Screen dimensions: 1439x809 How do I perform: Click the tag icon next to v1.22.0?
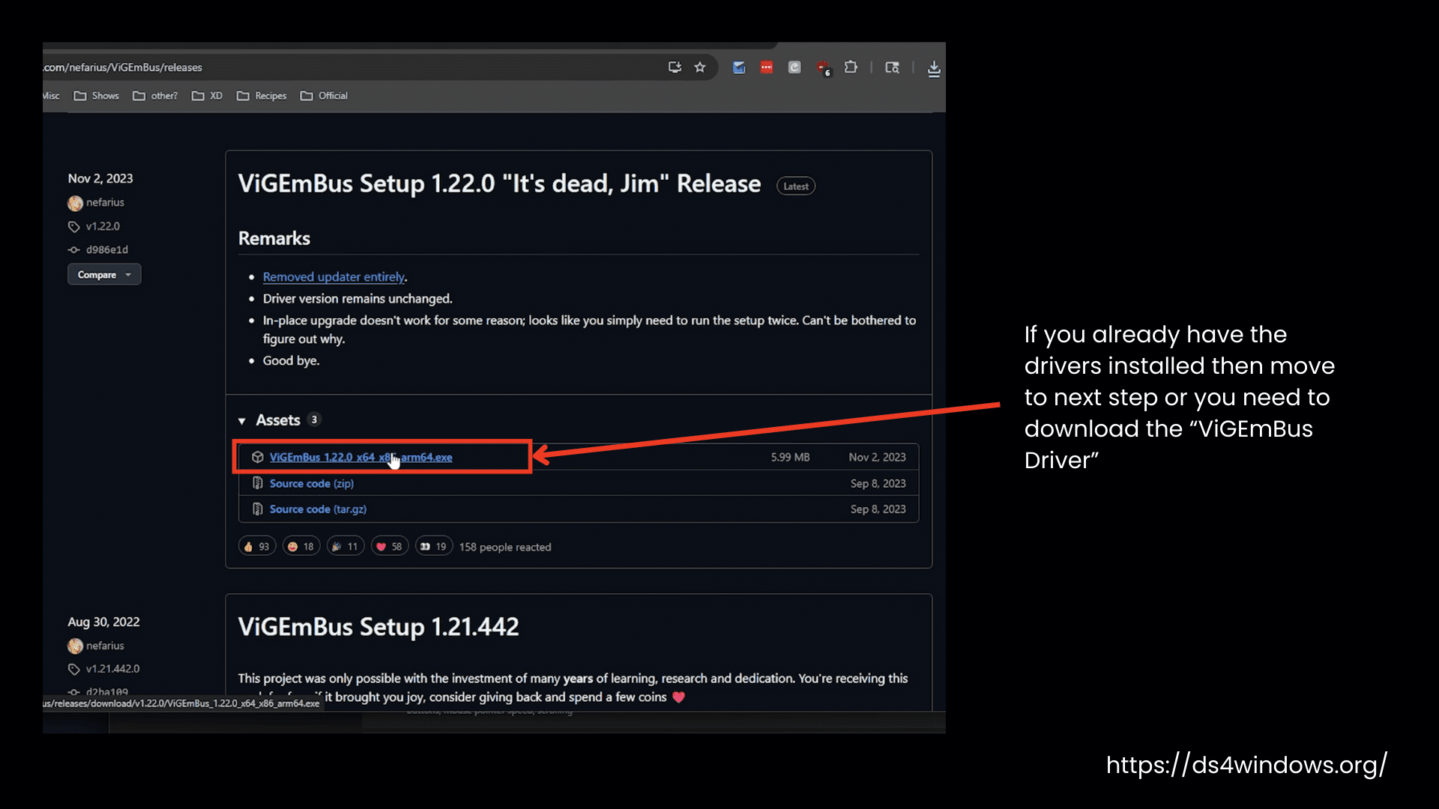[74, 226]
